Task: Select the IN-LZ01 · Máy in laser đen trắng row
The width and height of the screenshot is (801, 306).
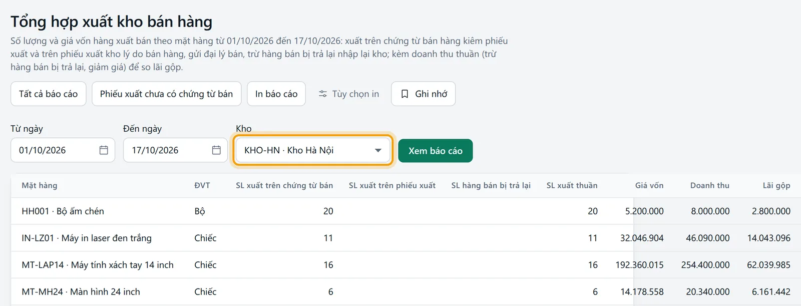Action: coord(406,238)
